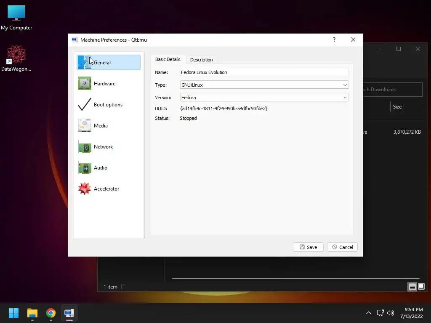Cancel the machine preferences dialog
Image resolution: width=431 pixels, height=323 pixels.
pos(342,247)
